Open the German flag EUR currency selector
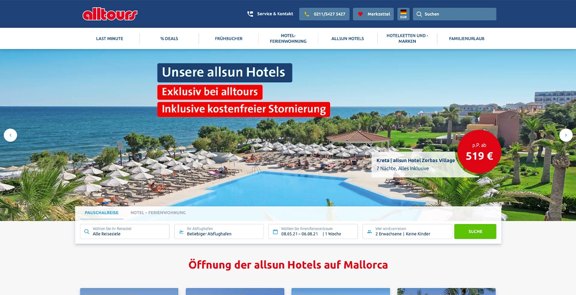 click(x=403, y=14)
